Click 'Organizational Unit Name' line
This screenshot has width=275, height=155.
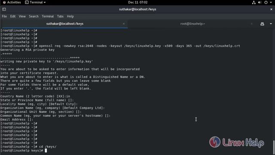41,112
